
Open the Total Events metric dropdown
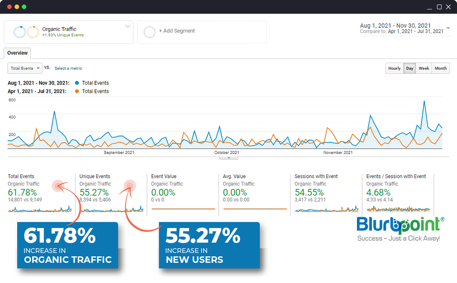coord(25,68)
